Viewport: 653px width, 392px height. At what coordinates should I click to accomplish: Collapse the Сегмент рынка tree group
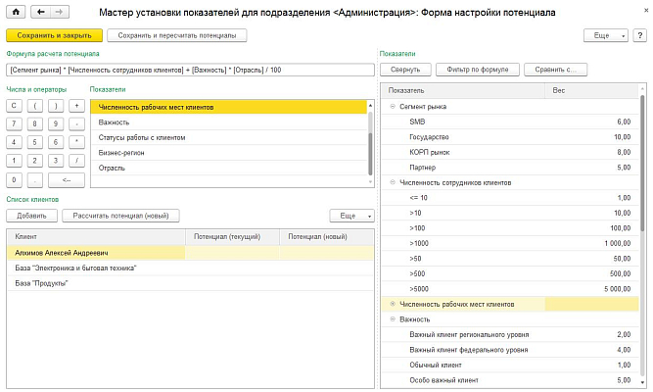tap(394, 106)
